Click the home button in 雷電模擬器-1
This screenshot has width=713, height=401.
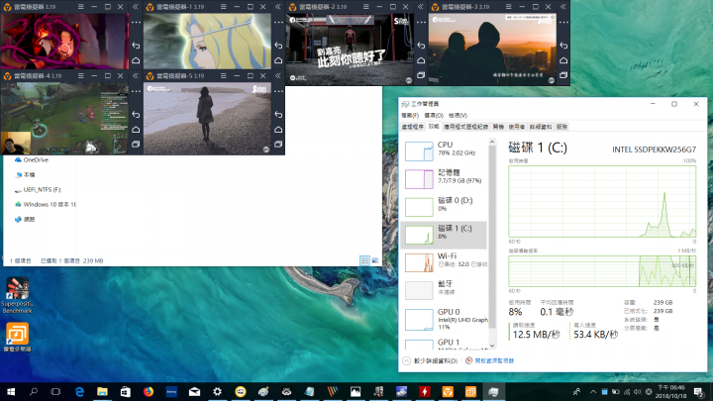(278, 60)
